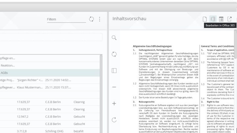Click the refresh icon next to Filtern
The image size is (237, 133).
coord(92,19)
